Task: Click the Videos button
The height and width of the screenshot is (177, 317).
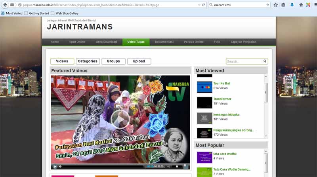Action: point(62,61)
